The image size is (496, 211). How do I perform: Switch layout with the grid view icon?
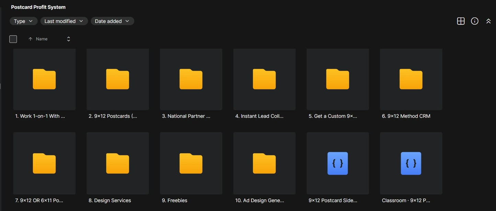click(461, 21)
